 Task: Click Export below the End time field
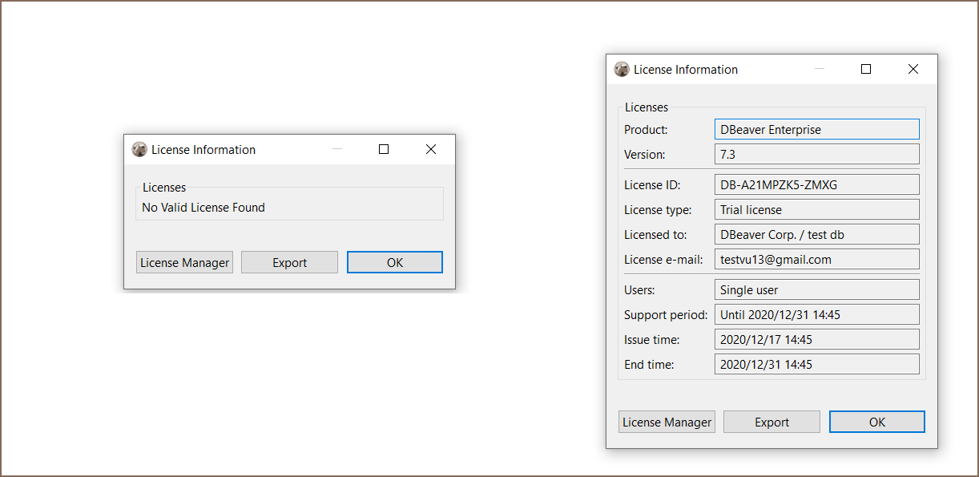click(772, 422)
